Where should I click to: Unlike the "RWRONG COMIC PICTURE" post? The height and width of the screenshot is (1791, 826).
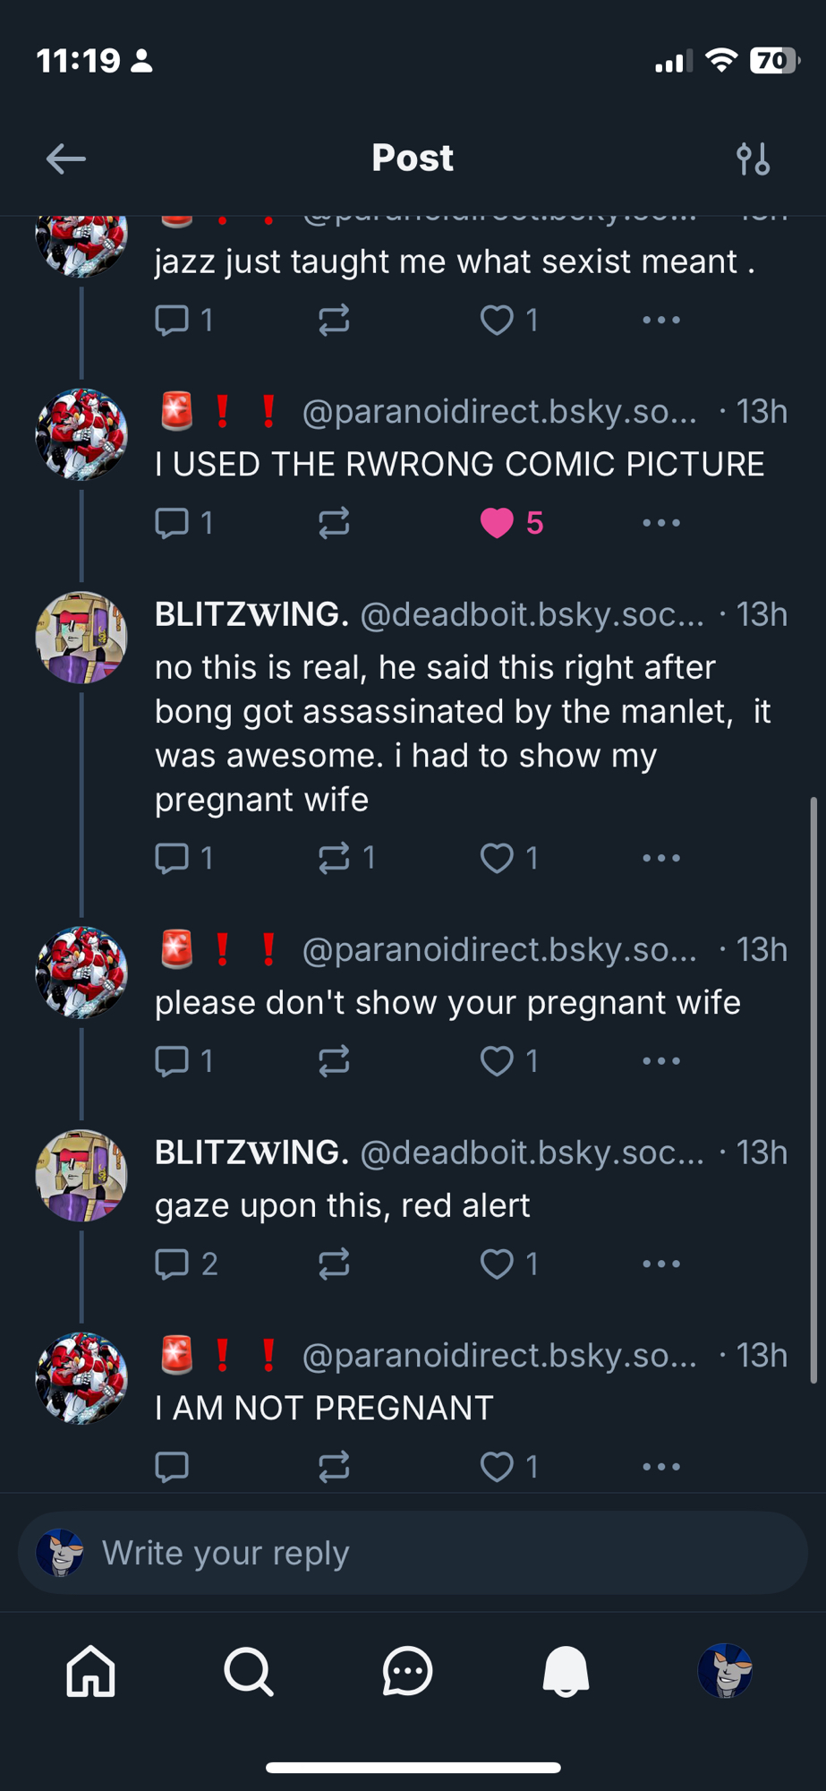(498, 522)
